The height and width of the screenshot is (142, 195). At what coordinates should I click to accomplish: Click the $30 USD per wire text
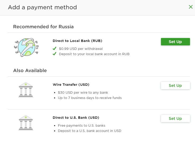tap(83, 93)
